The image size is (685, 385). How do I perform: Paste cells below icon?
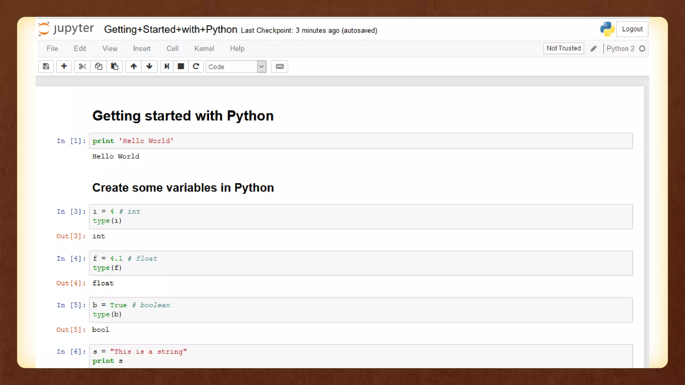click(x=114, y=67)
